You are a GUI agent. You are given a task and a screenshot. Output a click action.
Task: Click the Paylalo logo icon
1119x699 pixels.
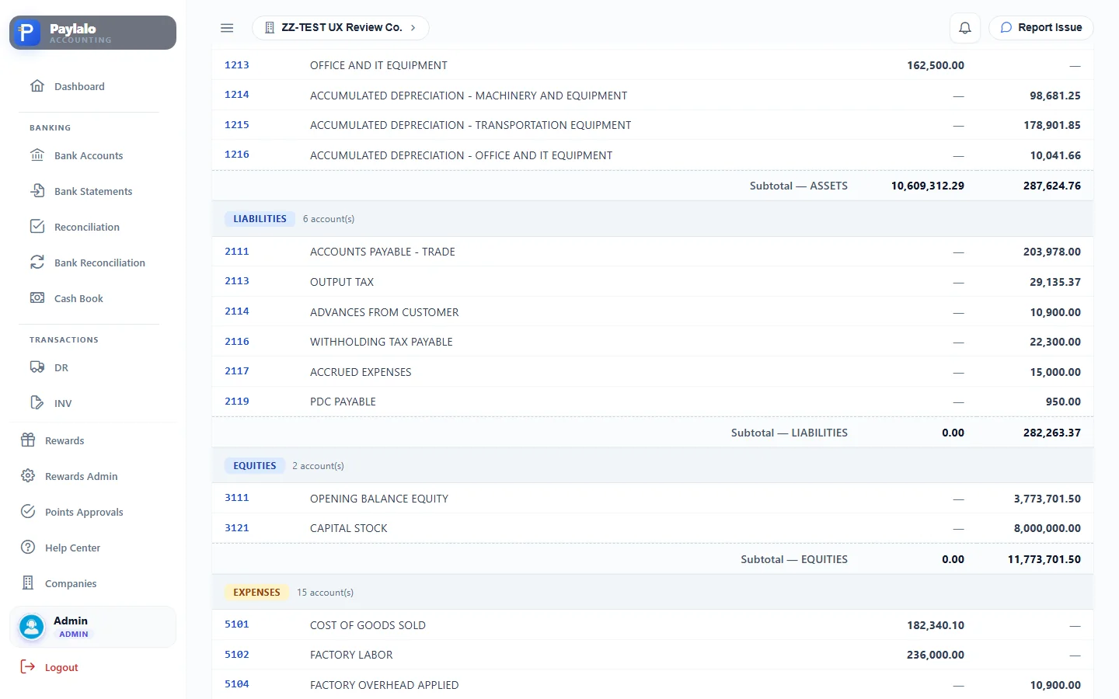click(26, 33)
